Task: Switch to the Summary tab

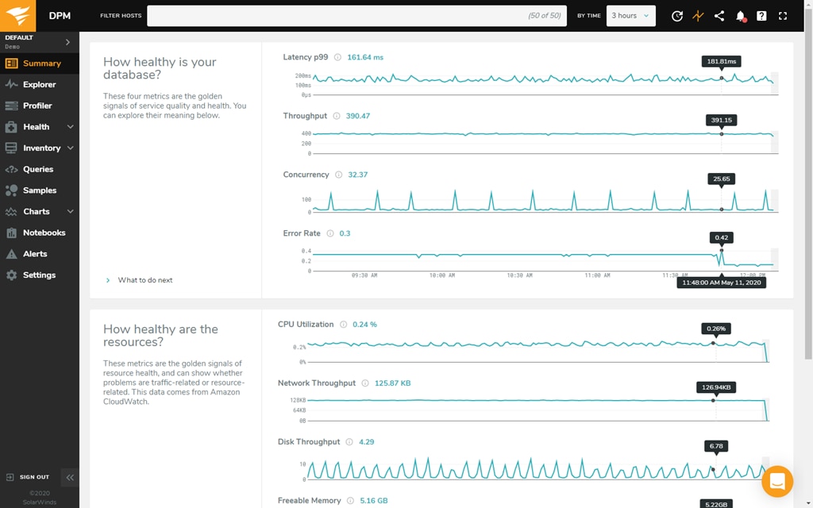Action: [41, 63]
